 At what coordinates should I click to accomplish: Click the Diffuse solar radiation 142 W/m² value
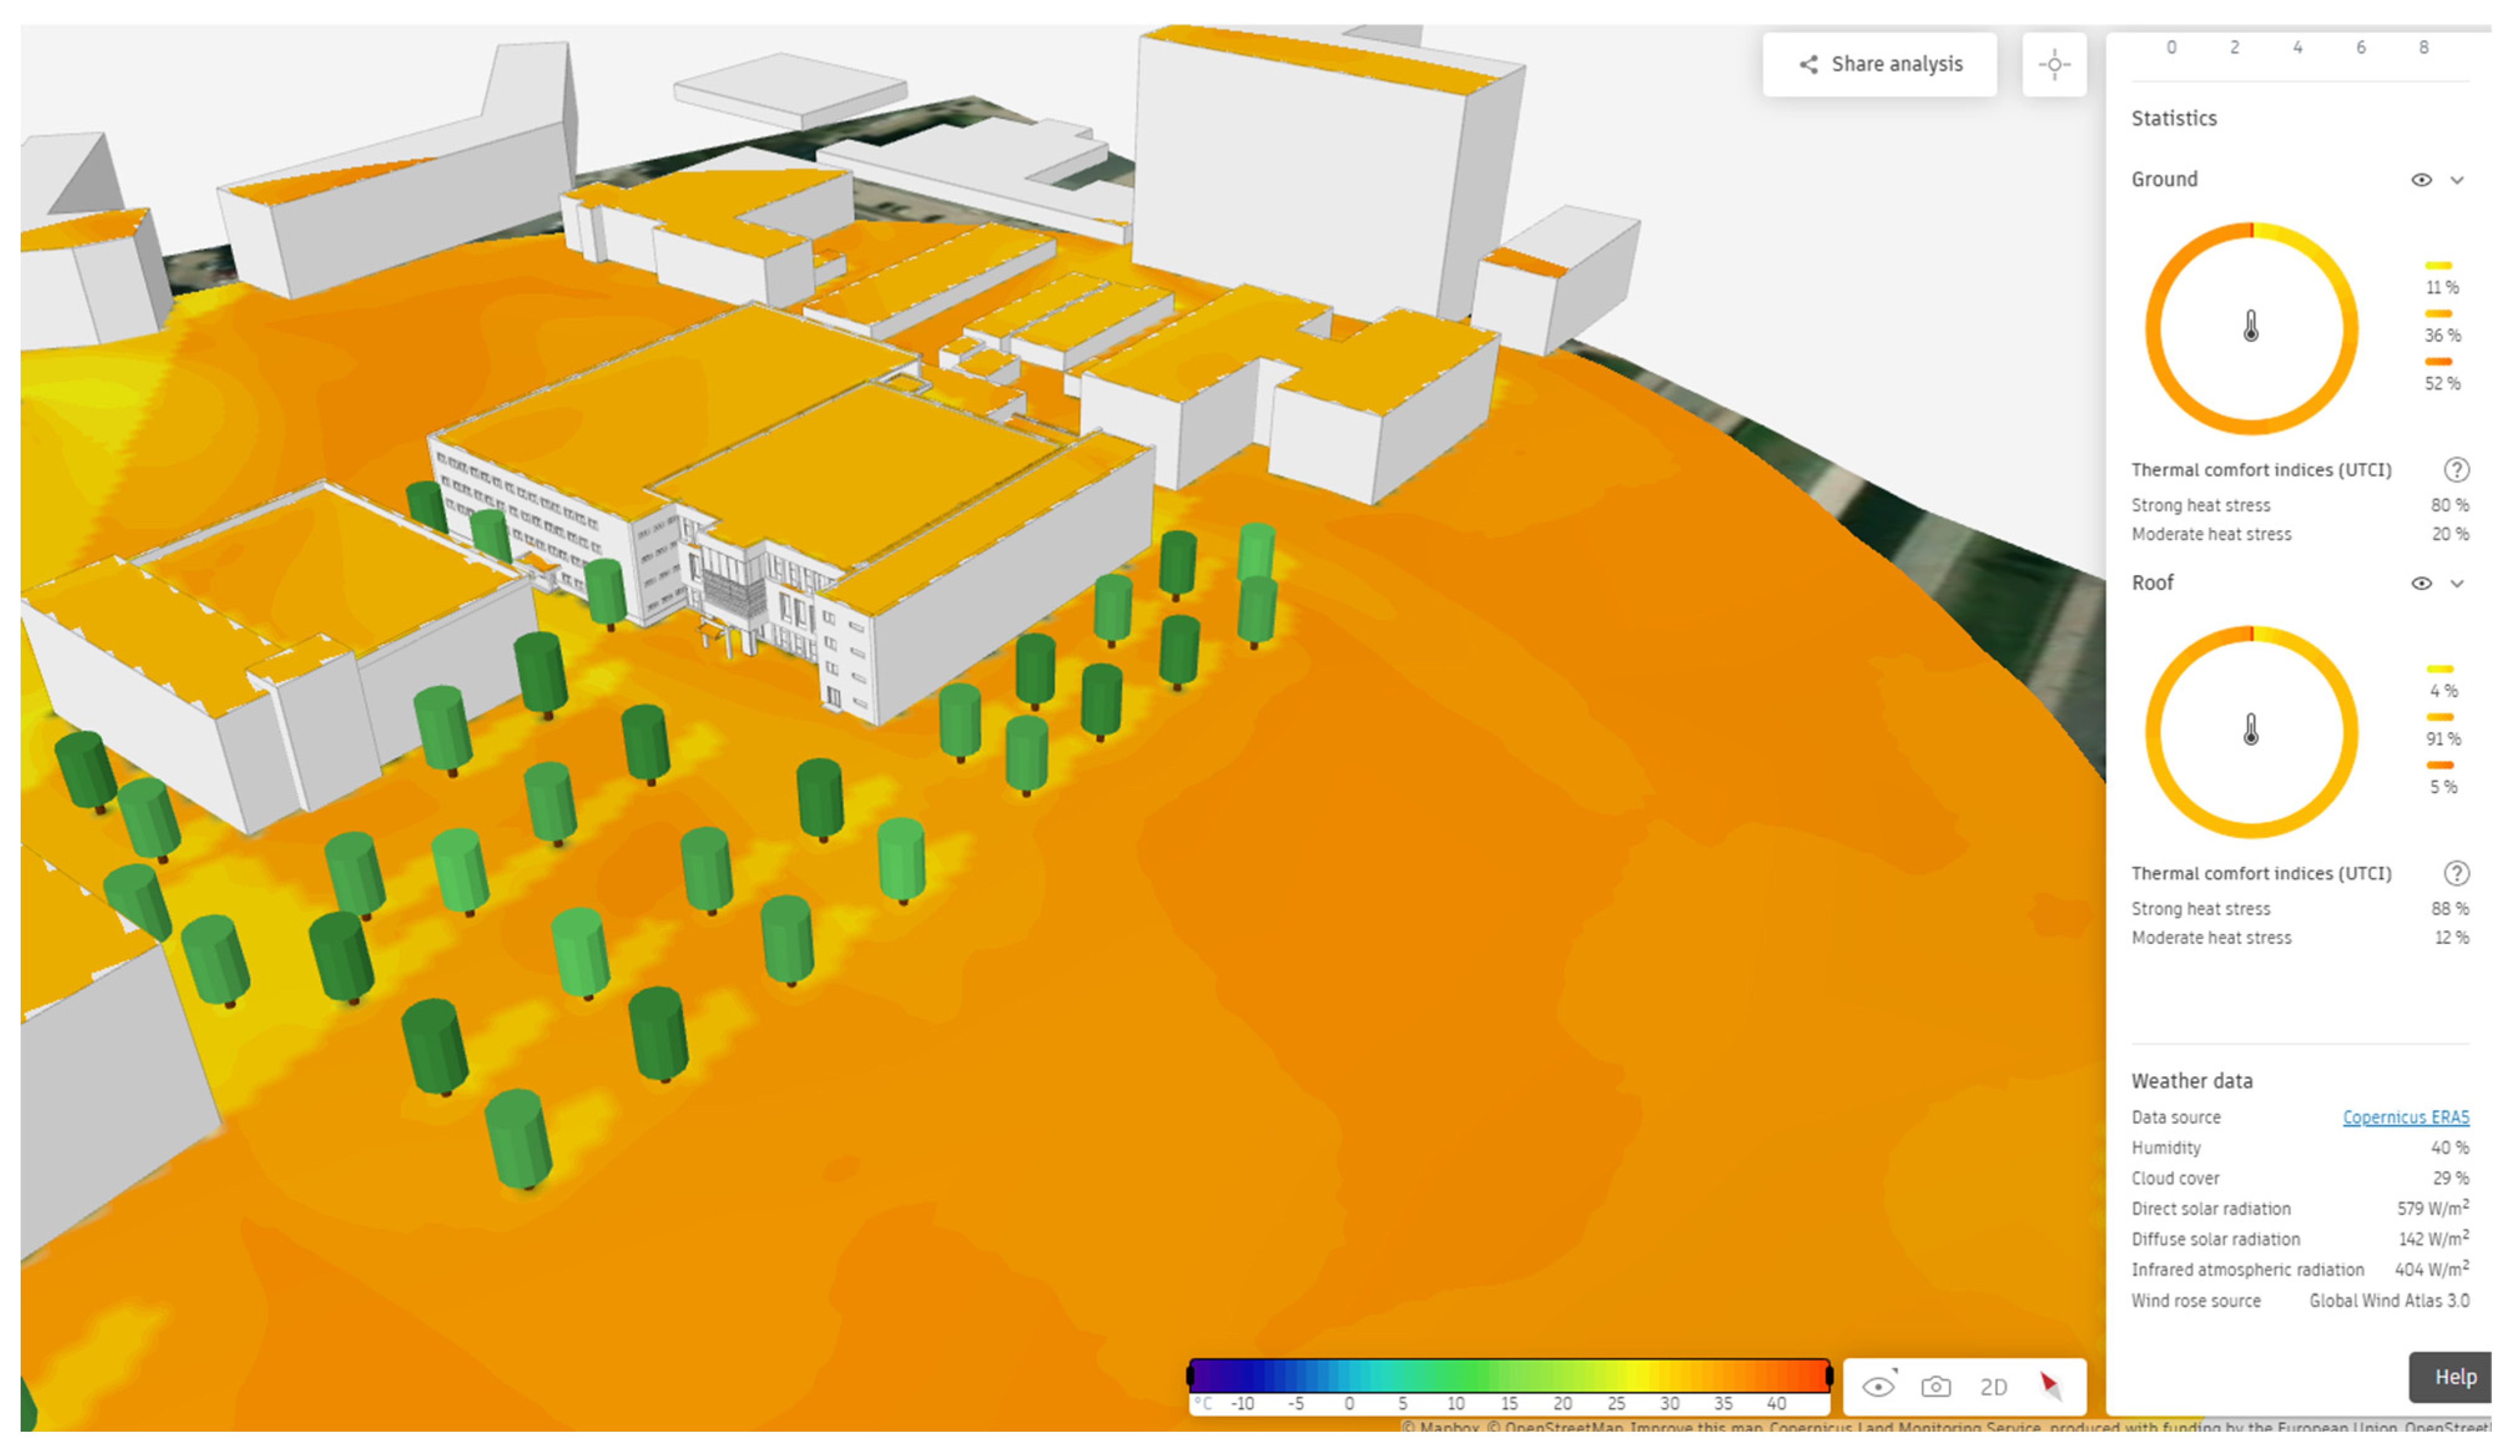tap(2433, 1239)
